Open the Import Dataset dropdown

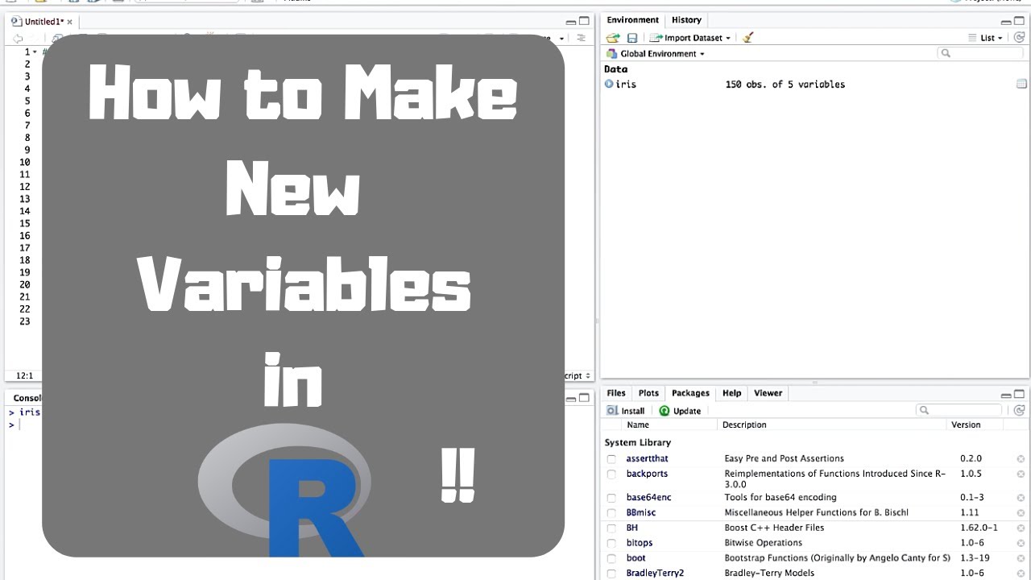tap(690, 38)
